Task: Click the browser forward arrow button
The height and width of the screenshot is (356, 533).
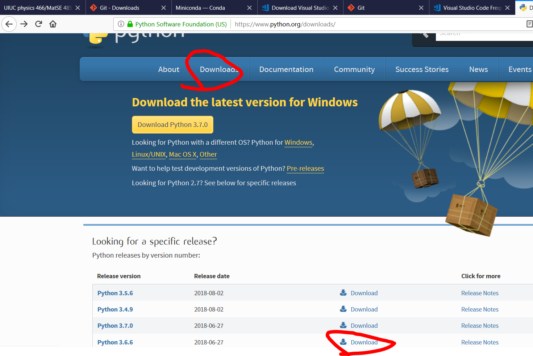Action: [24, 24]
